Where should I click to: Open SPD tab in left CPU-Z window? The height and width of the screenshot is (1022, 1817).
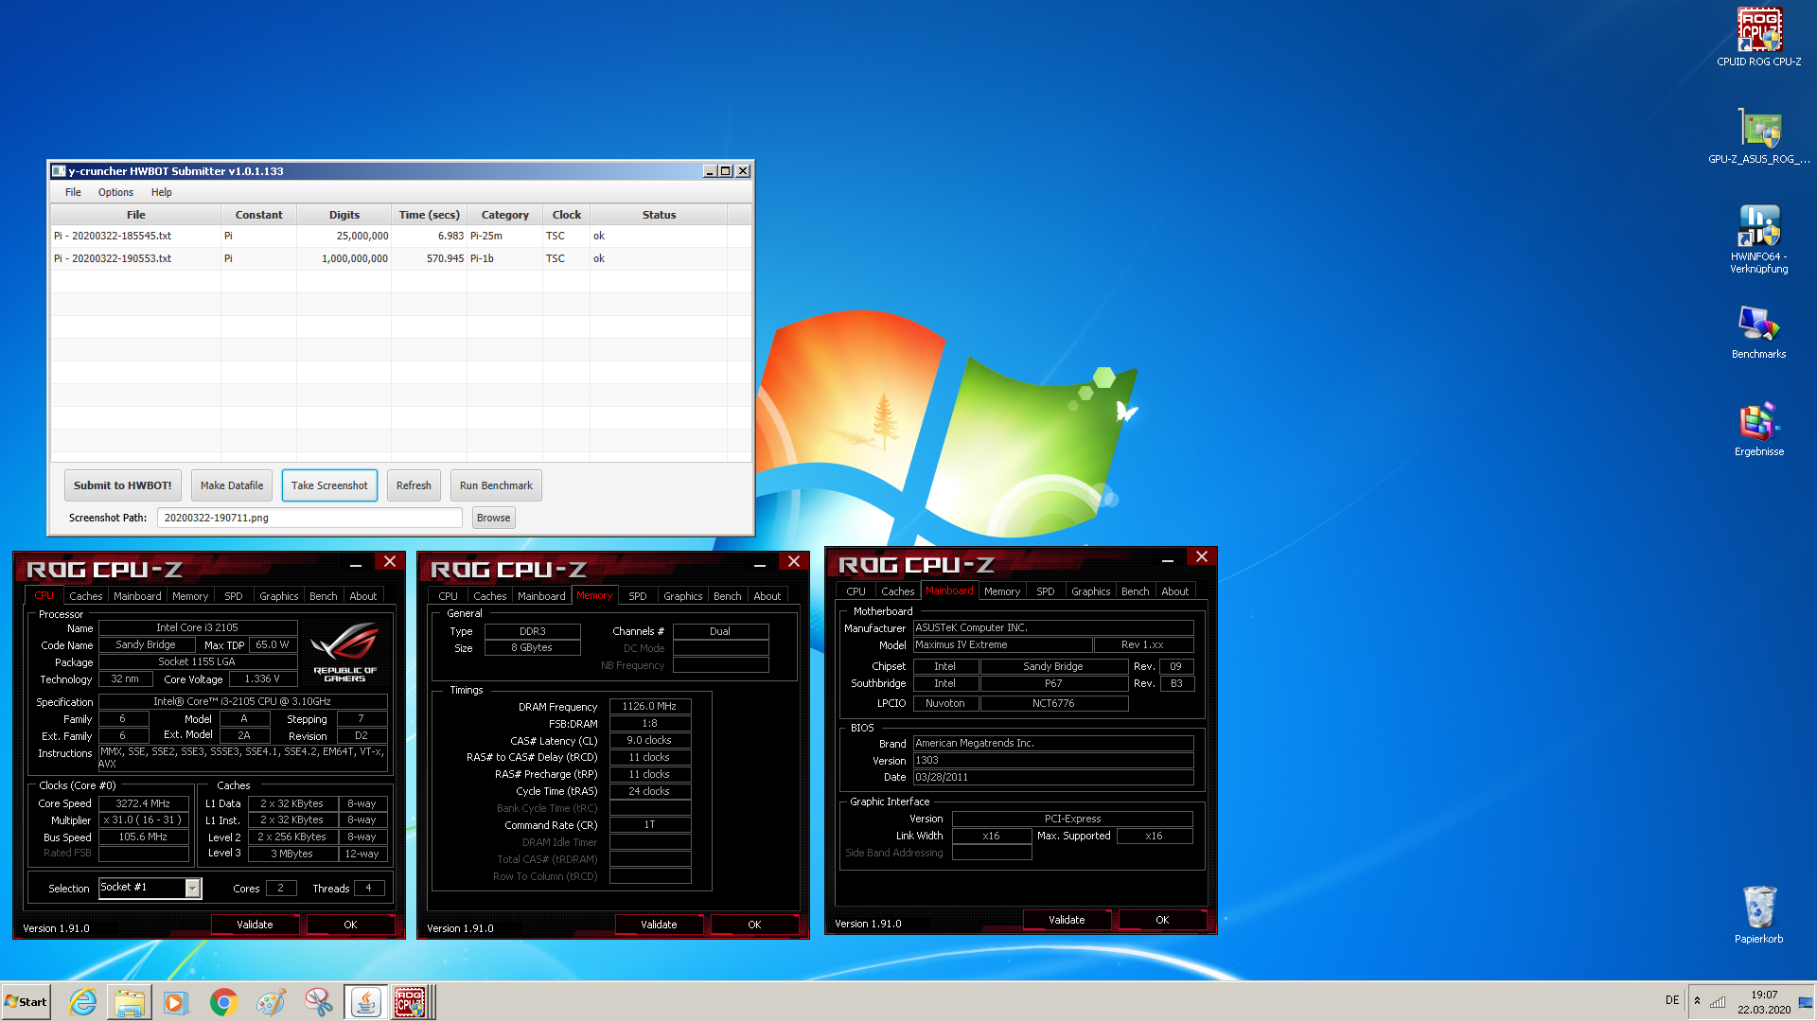tap(233, 596)
